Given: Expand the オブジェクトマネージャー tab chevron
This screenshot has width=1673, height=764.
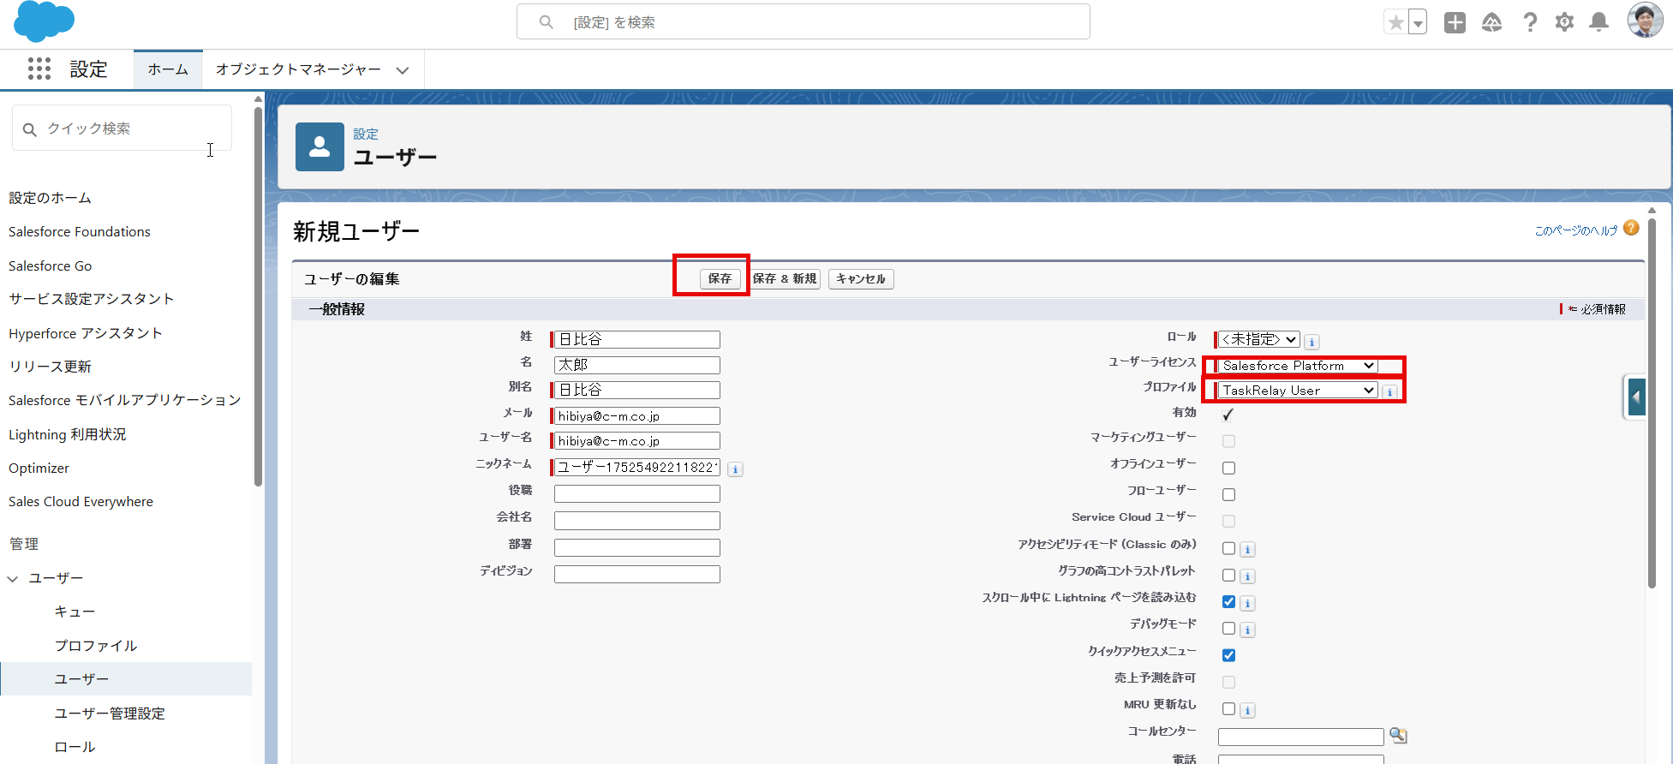Looking at the screenshot, I should (403, 70).
